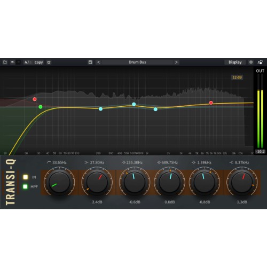Screen dimensions: 267x267
Task: Copy settings with the Copy button
Action: click(38, 62)
